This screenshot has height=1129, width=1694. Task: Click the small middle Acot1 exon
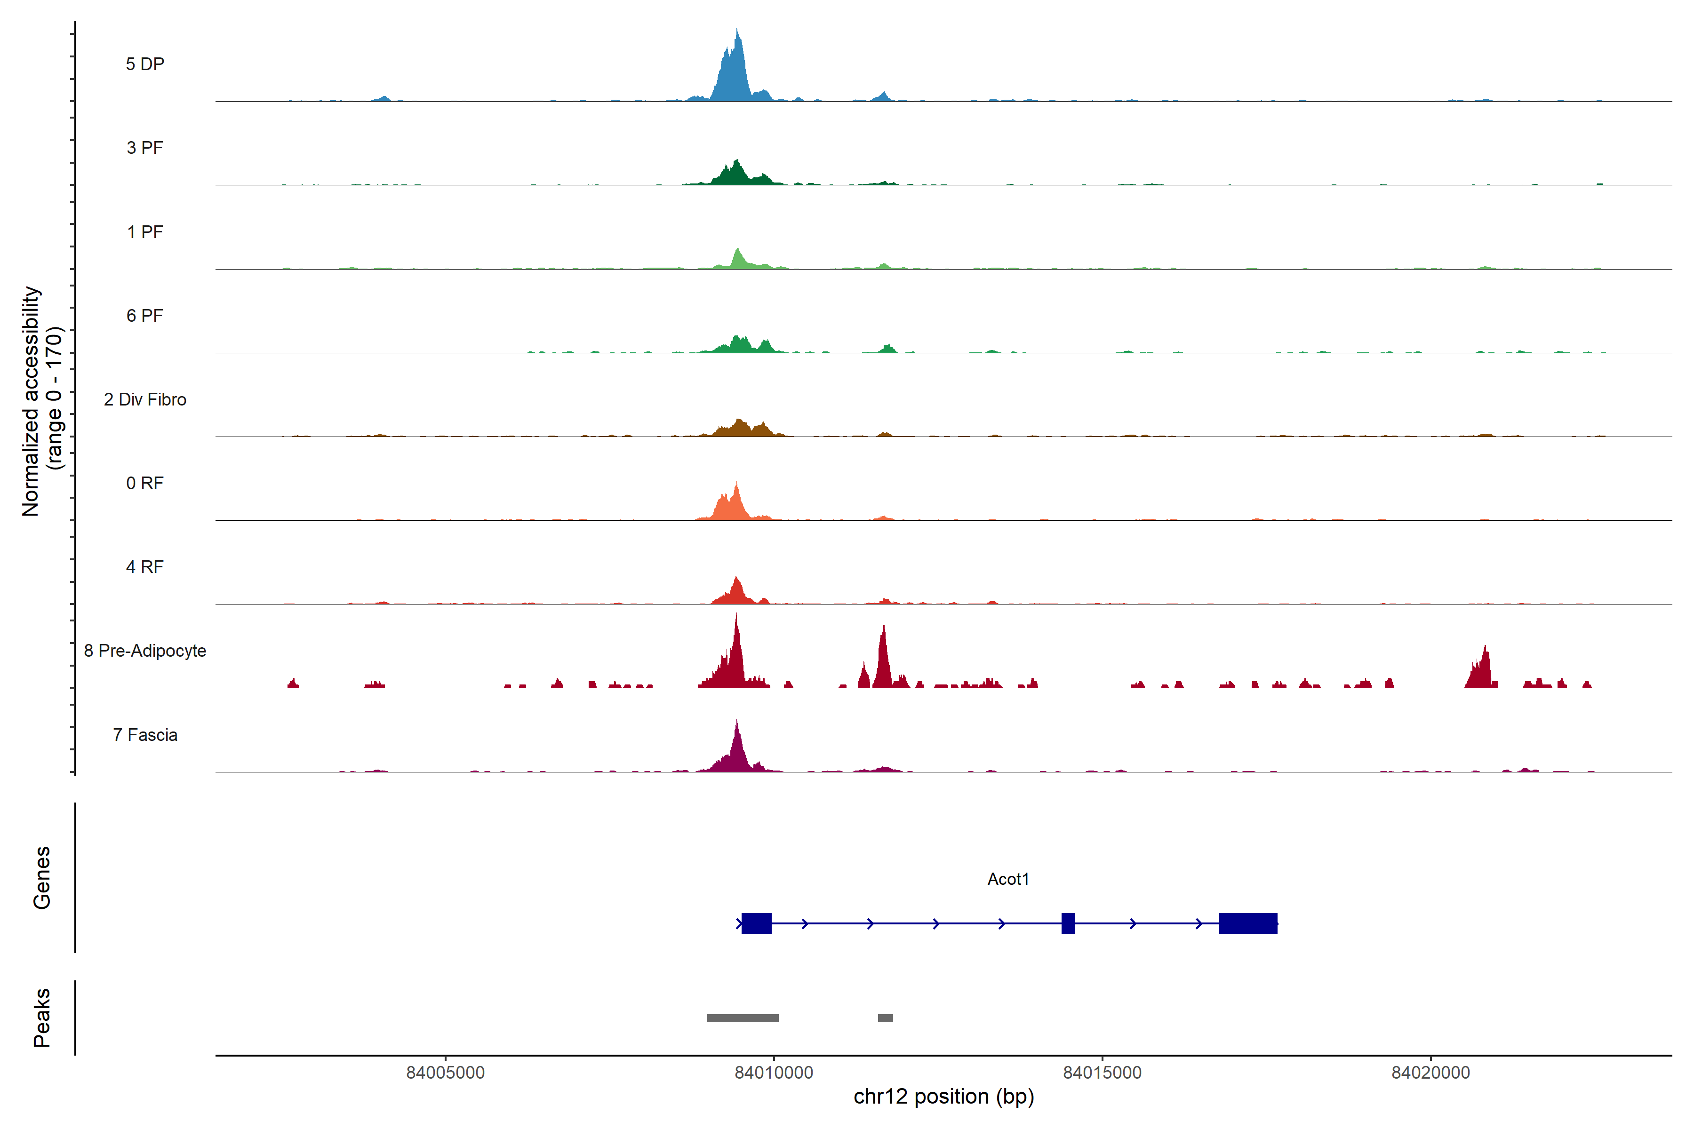[1068, 923]
